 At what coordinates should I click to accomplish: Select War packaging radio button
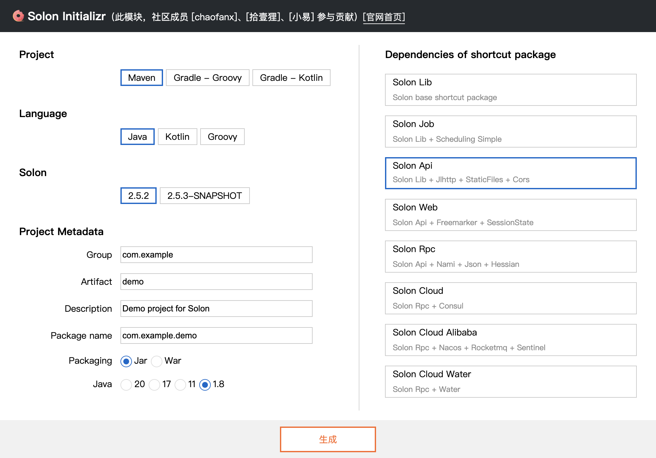click(157, 361)
